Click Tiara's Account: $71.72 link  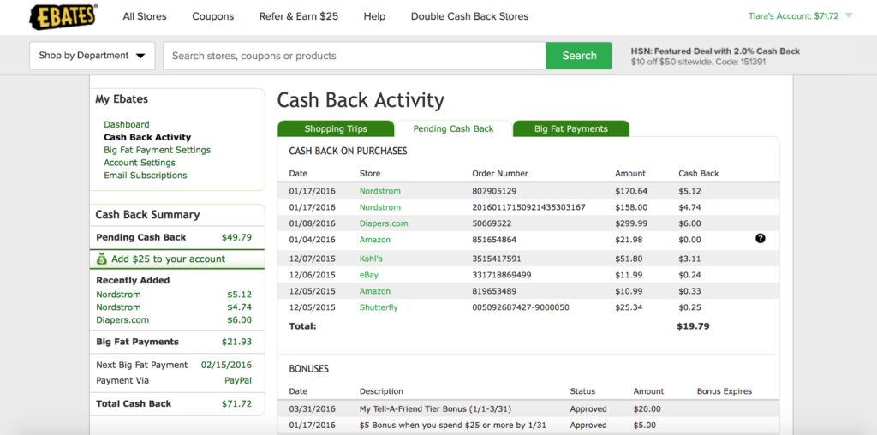794,15
